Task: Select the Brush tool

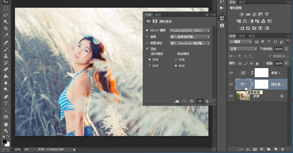Action: click(x=6, y=49)
